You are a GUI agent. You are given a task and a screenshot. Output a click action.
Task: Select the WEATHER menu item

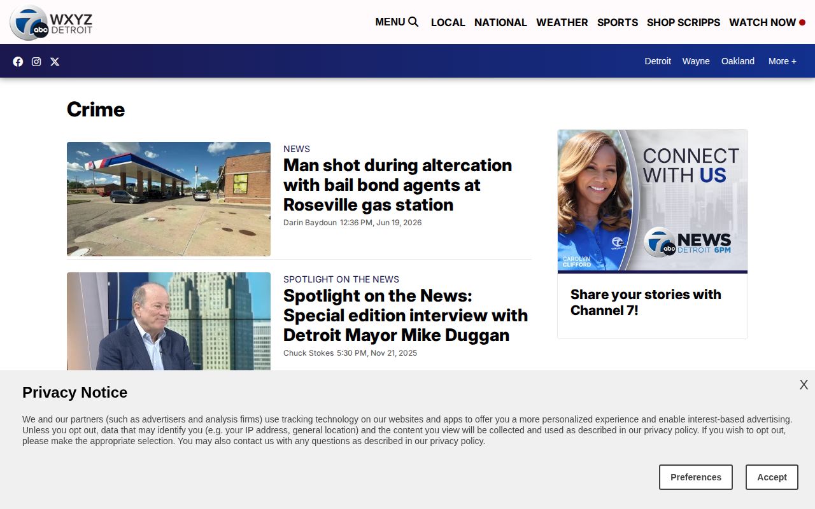click(x=562, y=22)
